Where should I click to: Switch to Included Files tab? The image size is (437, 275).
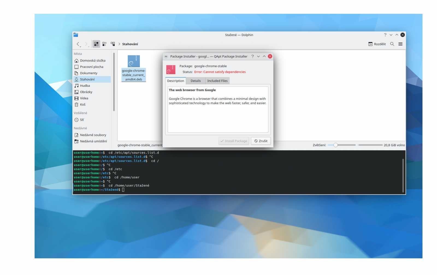point(217,81)
